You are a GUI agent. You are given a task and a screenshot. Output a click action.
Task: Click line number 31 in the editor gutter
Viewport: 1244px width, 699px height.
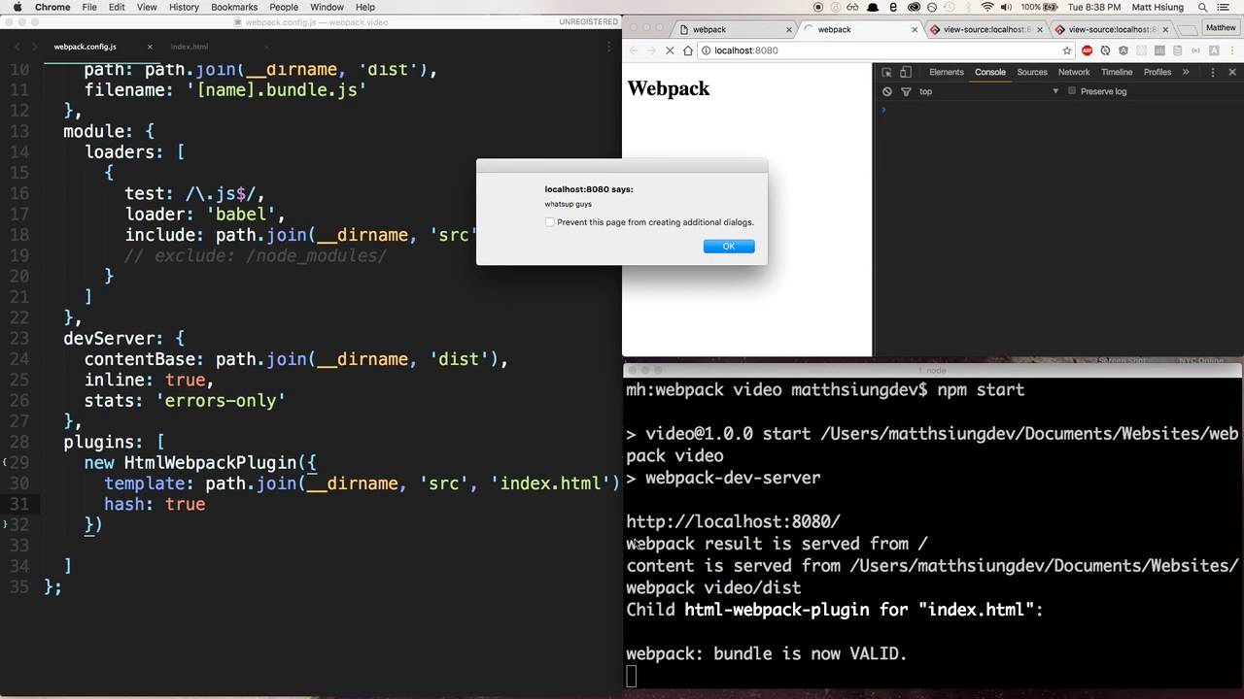[x=19, y=504]
